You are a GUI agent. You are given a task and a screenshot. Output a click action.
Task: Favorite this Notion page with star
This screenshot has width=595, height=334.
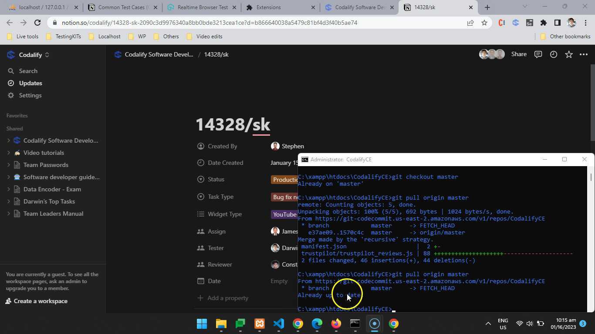(x=569, y=54)
